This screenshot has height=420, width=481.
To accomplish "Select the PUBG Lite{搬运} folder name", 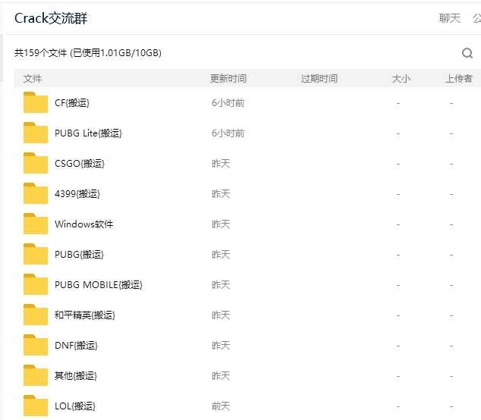I will [x=88, y=133].
